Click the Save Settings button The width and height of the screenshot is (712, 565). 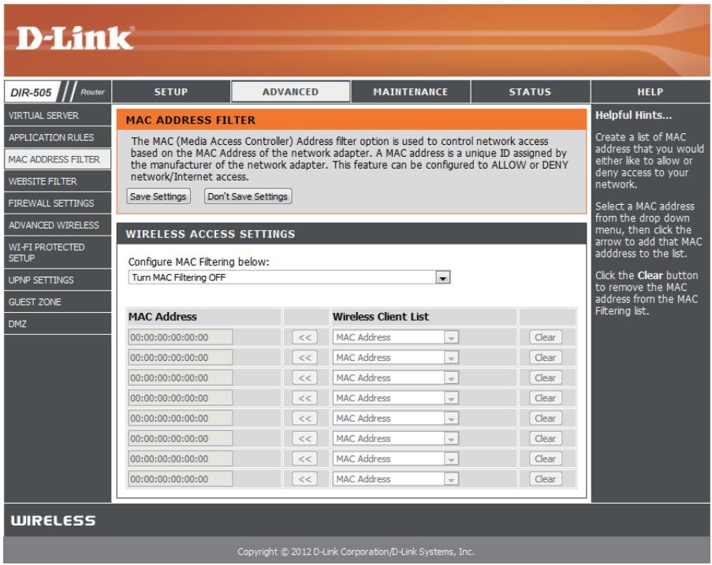[x=158, y=196]
